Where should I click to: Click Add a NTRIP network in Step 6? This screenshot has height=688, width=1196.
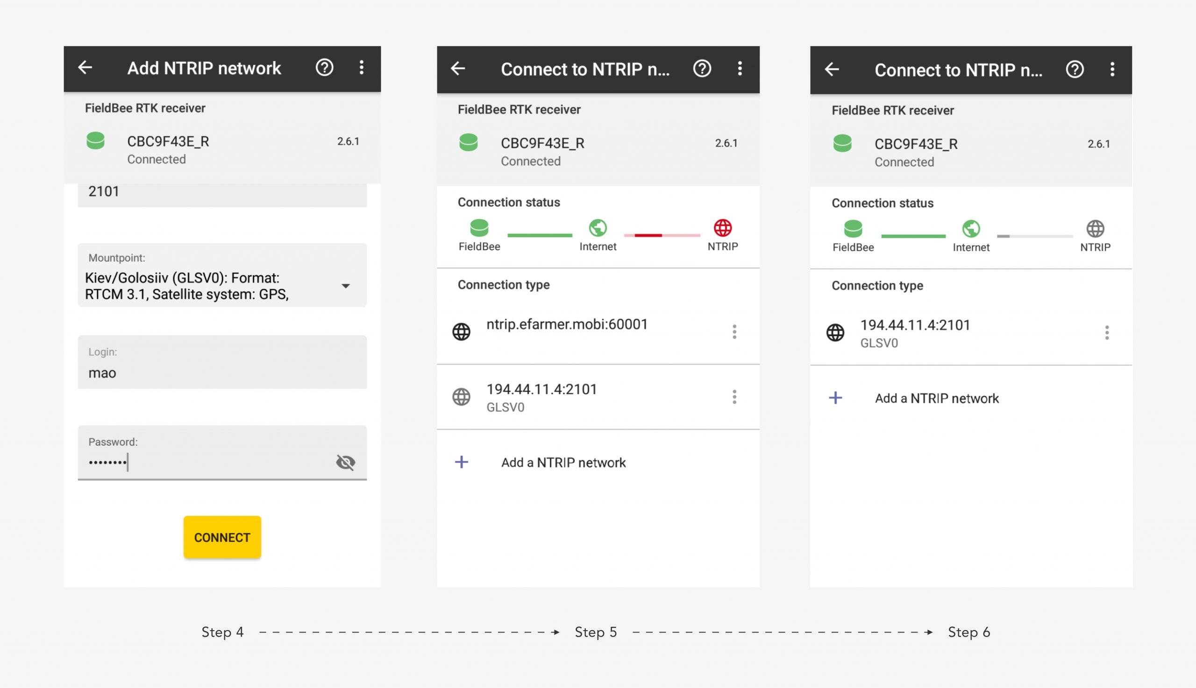(936, 398)
